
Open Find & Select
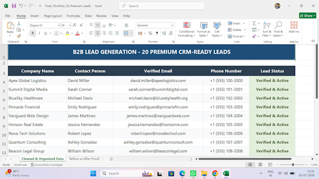(278, 30)
